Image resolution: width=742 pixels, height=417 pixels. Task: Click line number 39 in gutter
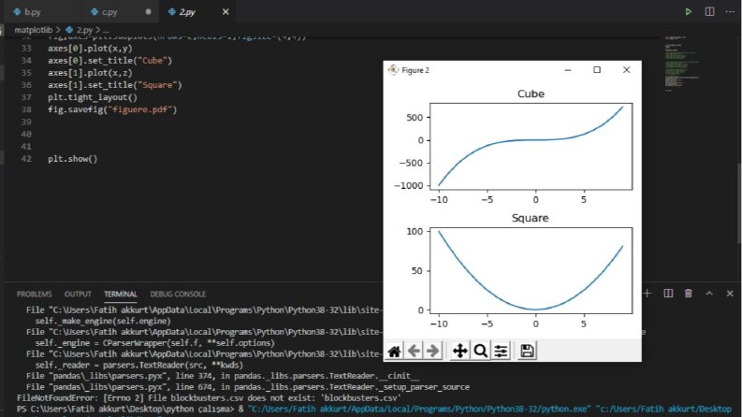pos(26,122)
